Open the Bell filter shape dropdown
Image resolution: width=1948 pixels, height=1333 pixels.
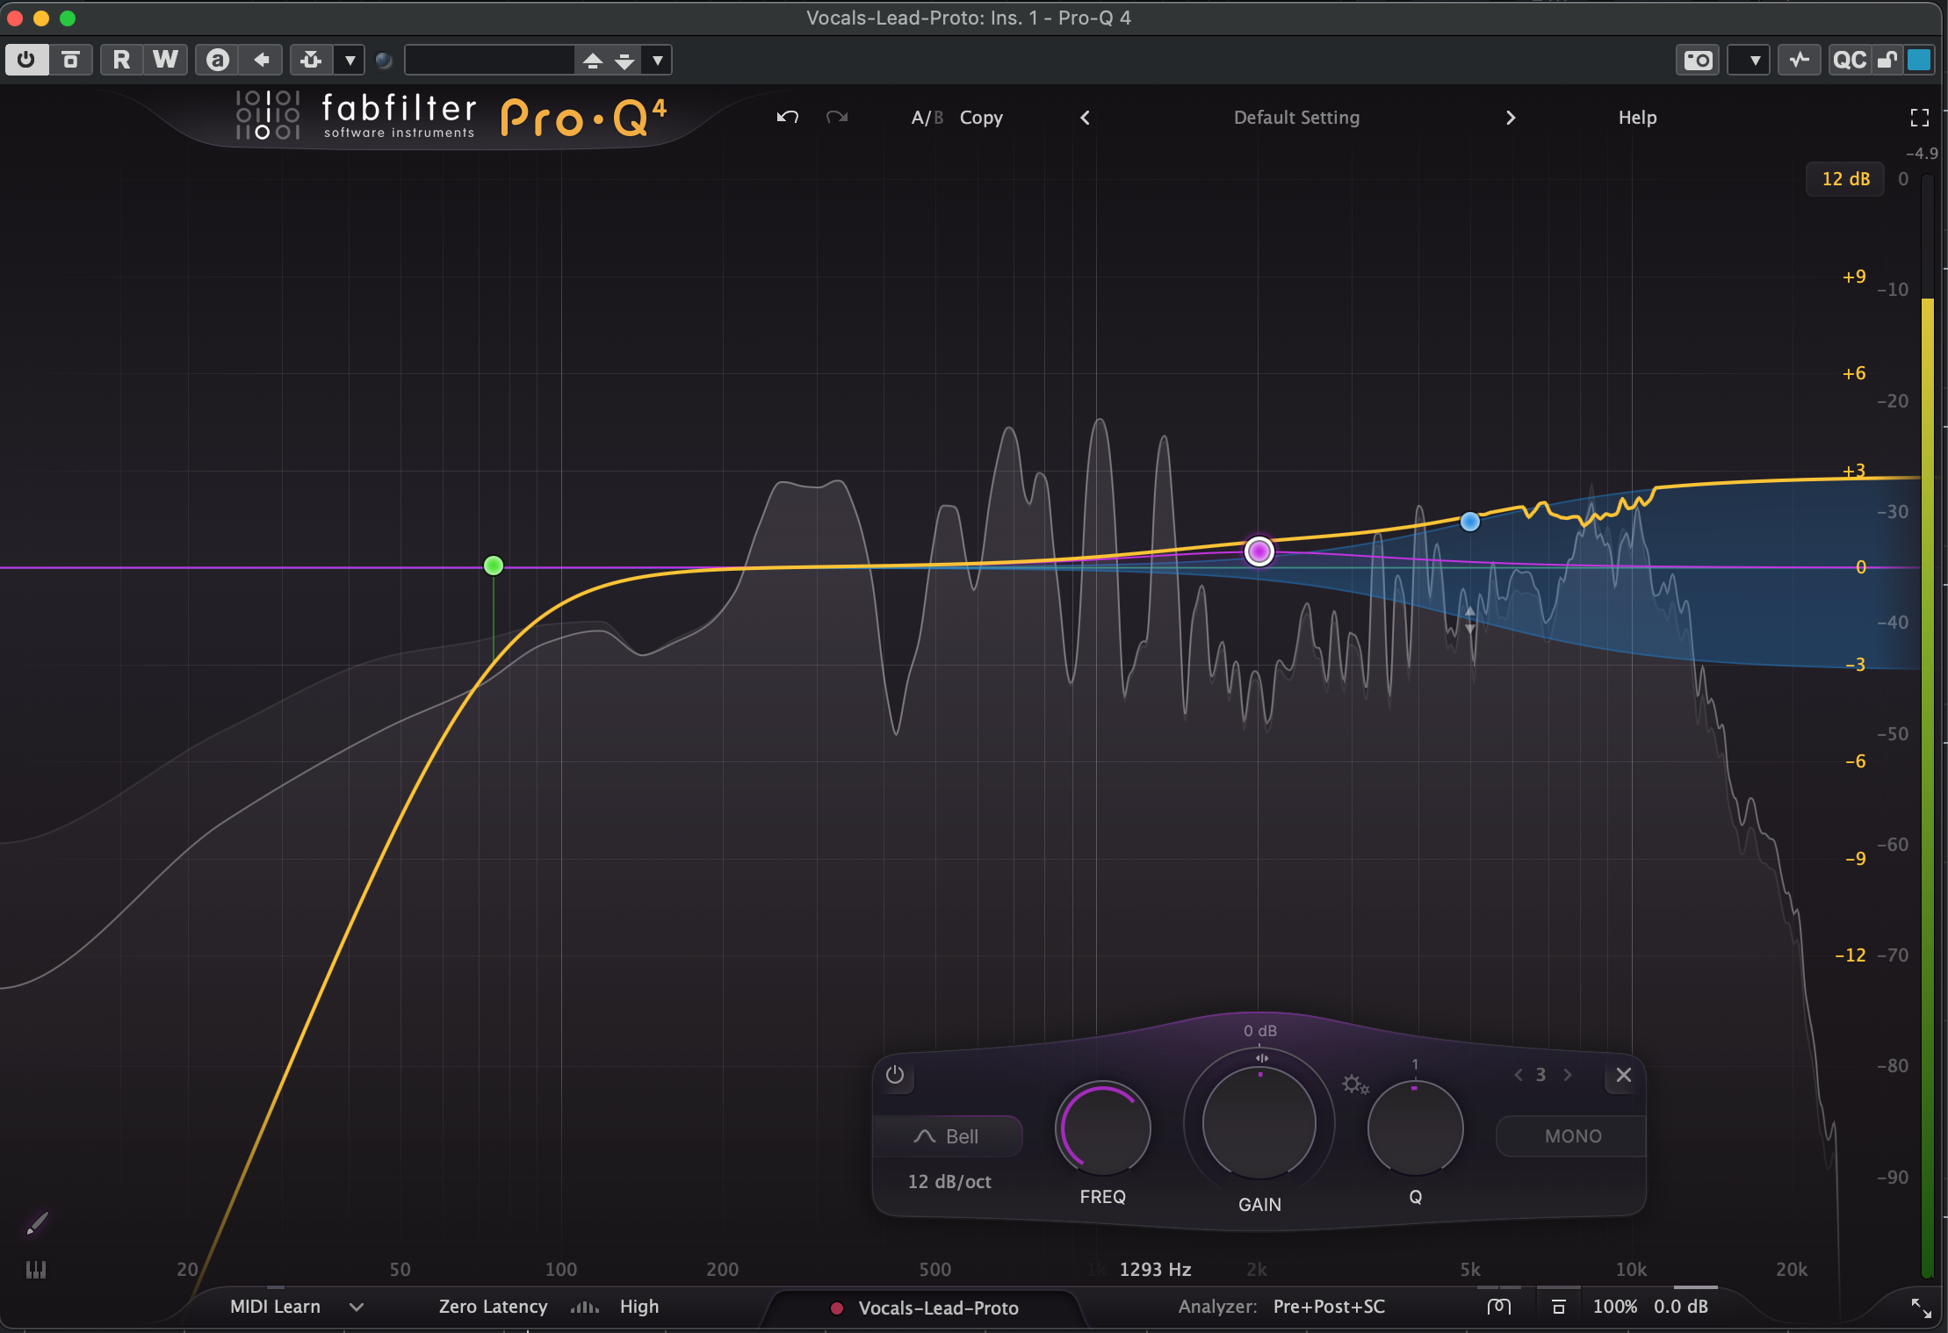(x=948, y=1136)
